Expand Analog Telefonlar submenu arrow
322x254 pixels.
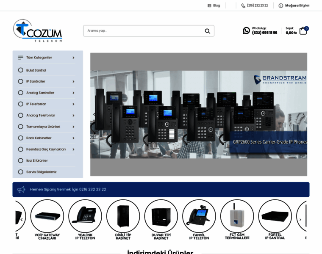[x=73, y=115]
